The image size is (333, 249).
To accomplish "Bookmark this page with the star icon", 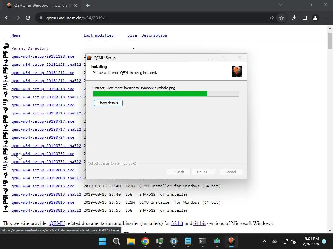I will [282, 18].
